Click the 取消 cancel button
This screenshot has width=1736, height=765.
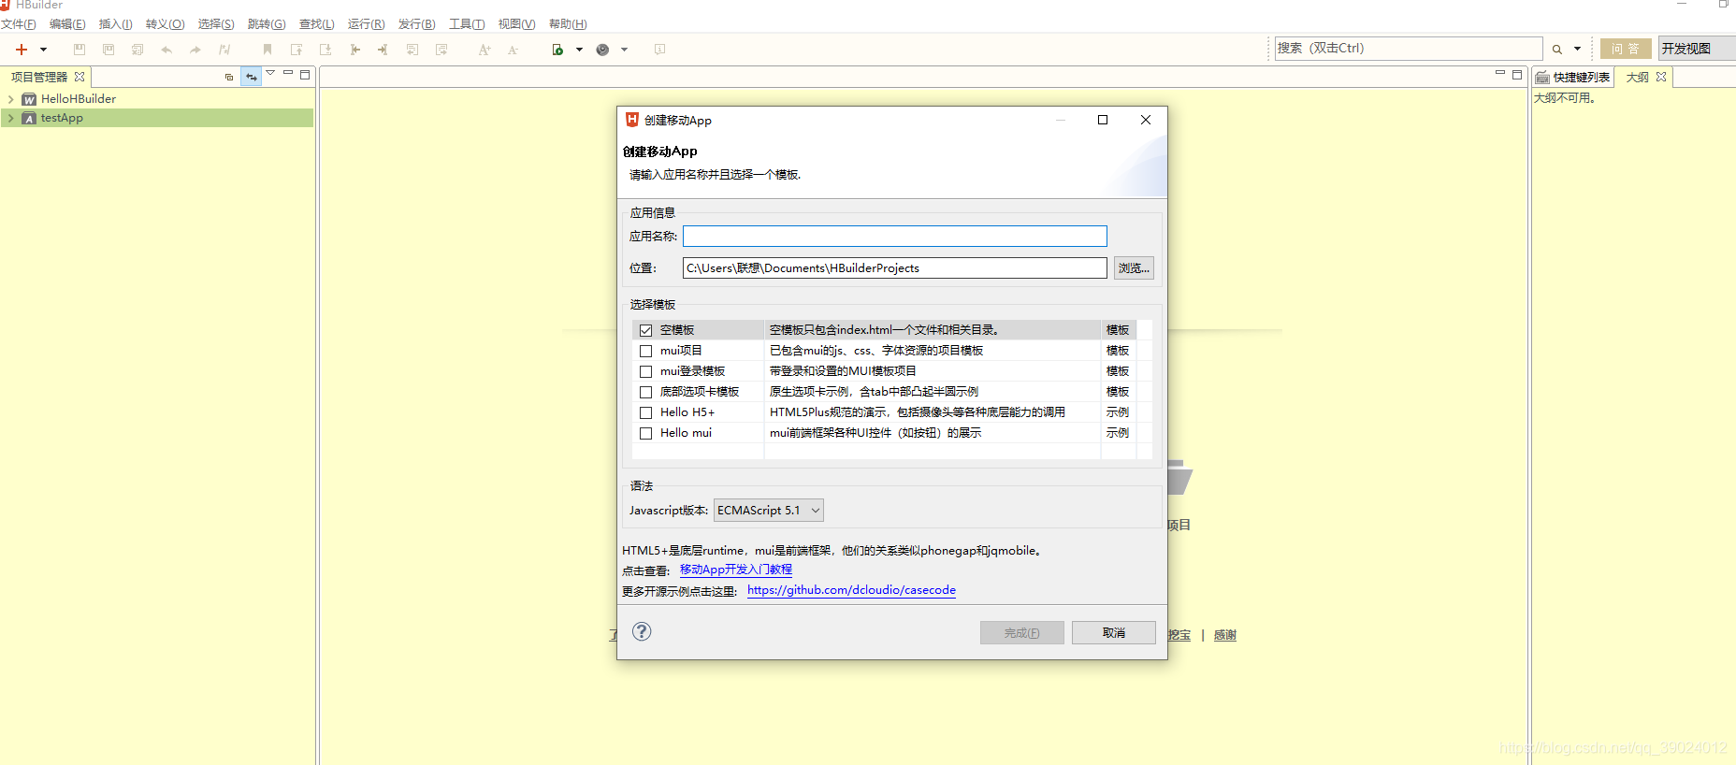click(1114, 633)
